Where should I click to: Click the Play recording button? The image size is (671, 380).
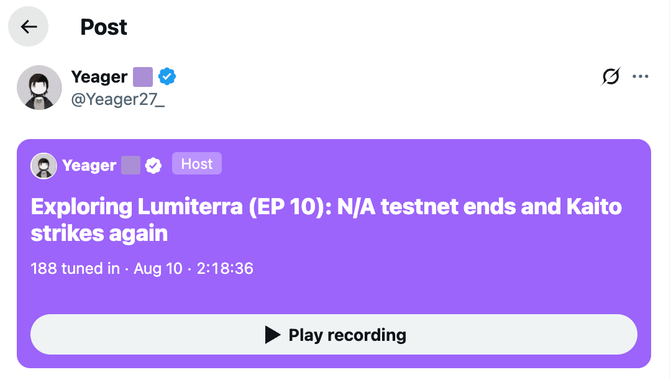(x=334, y=335)
